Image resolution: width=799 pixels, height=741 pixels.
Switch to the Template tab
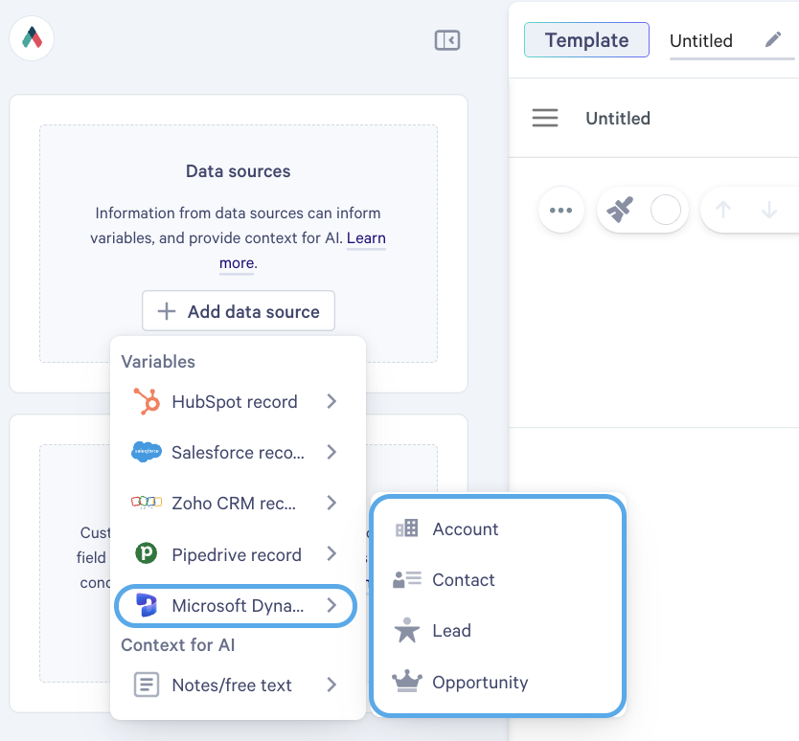tap(586, 39)
